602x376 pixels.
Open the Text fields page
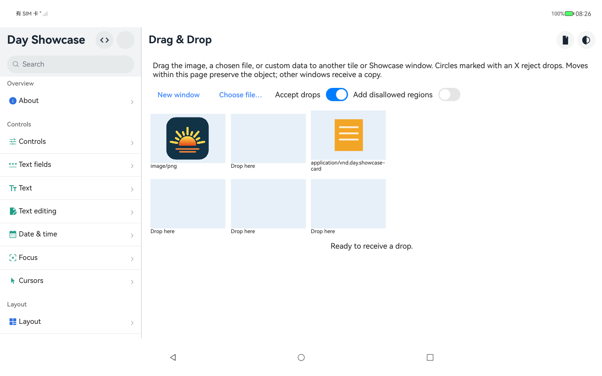71,164
